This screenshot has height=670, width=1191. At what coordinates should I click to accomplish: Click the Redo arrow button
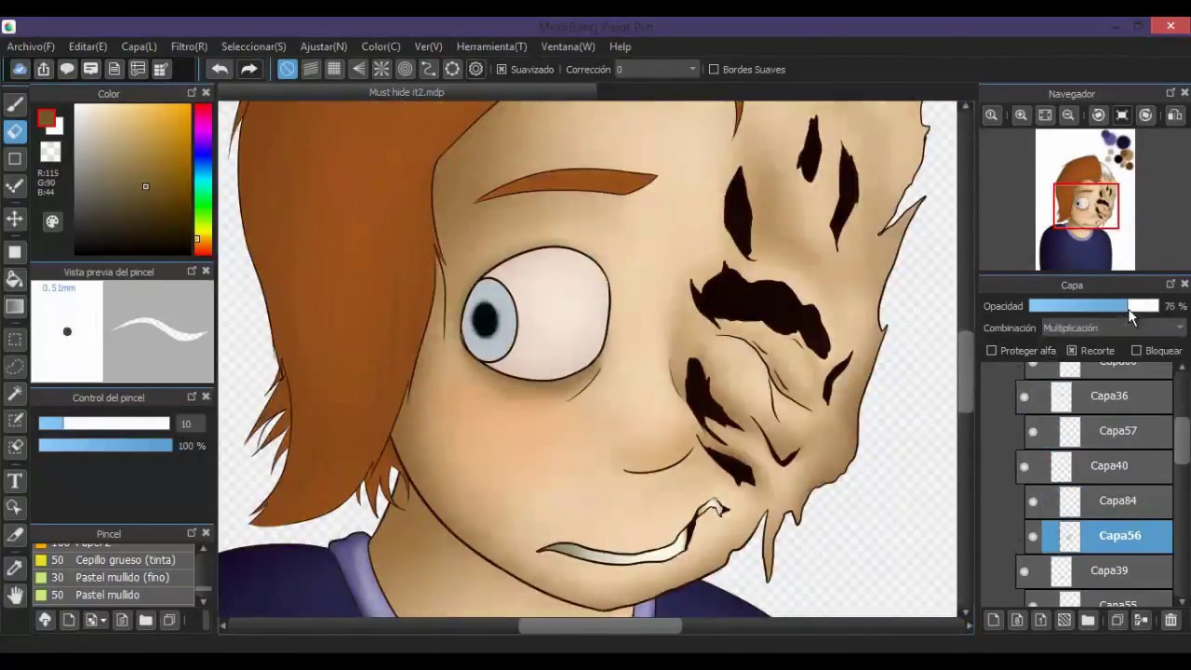pyautogui.click(x=248, y=69)
